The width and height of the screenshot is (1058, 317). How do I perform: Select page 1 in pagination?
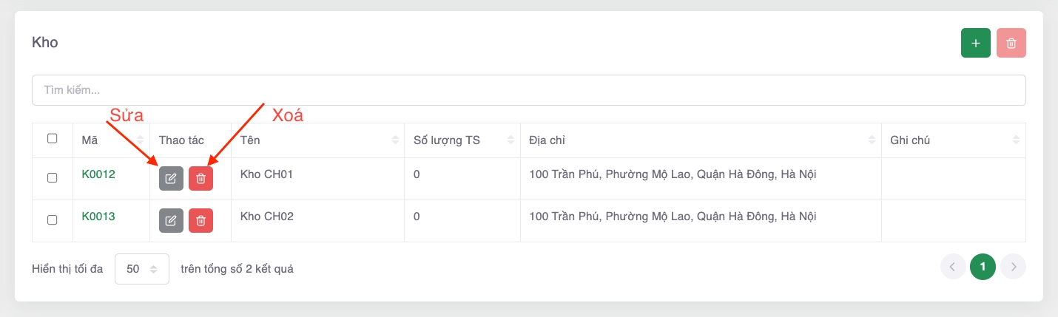point(983,267)
